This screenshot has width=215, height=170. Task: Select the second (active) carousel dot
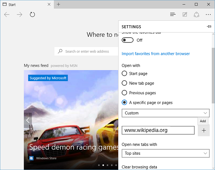103,165
